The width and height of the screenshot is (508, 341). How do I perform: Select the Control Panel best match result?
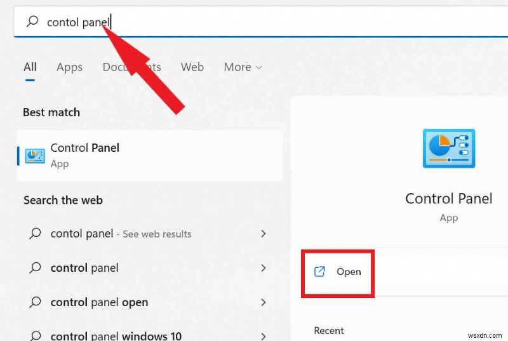click(x=149, y=156)
